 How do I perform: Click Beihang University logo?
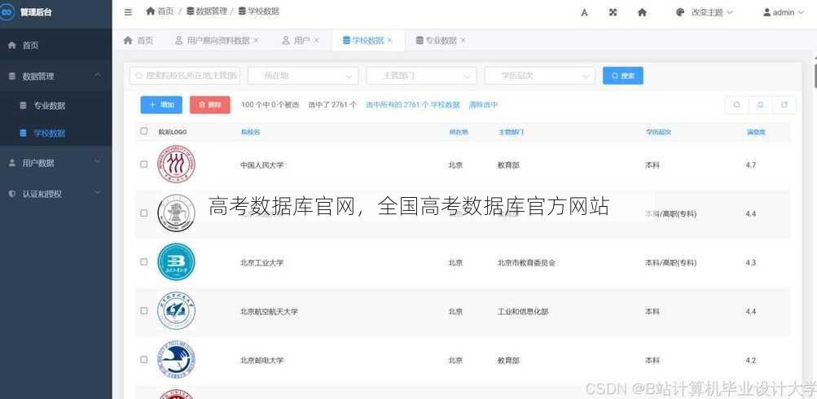pyautogui.click(x=176, y=311)
